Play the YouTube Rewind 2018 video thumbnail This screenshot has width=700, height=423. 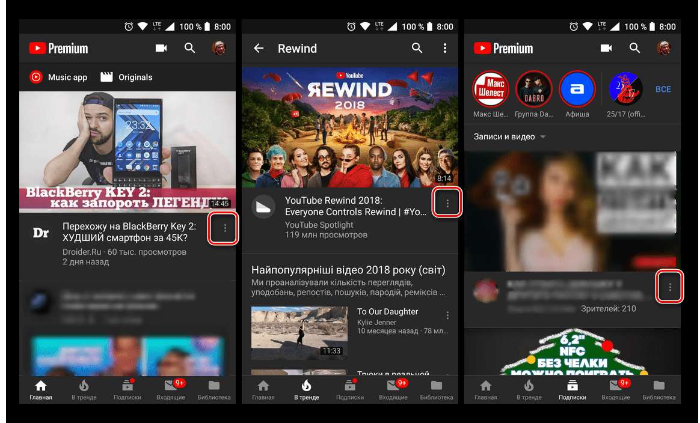point(350,127)
